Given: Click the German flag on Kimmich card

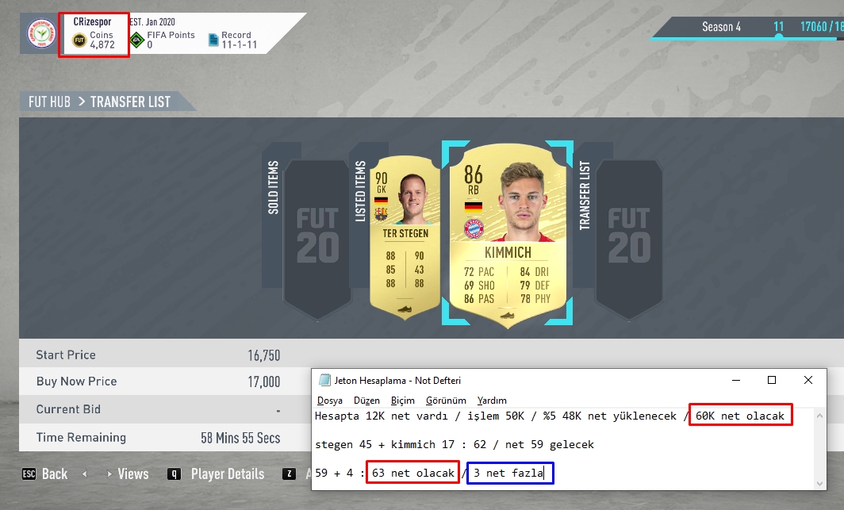Looking at the screenshot, I should tap(473, 206).
